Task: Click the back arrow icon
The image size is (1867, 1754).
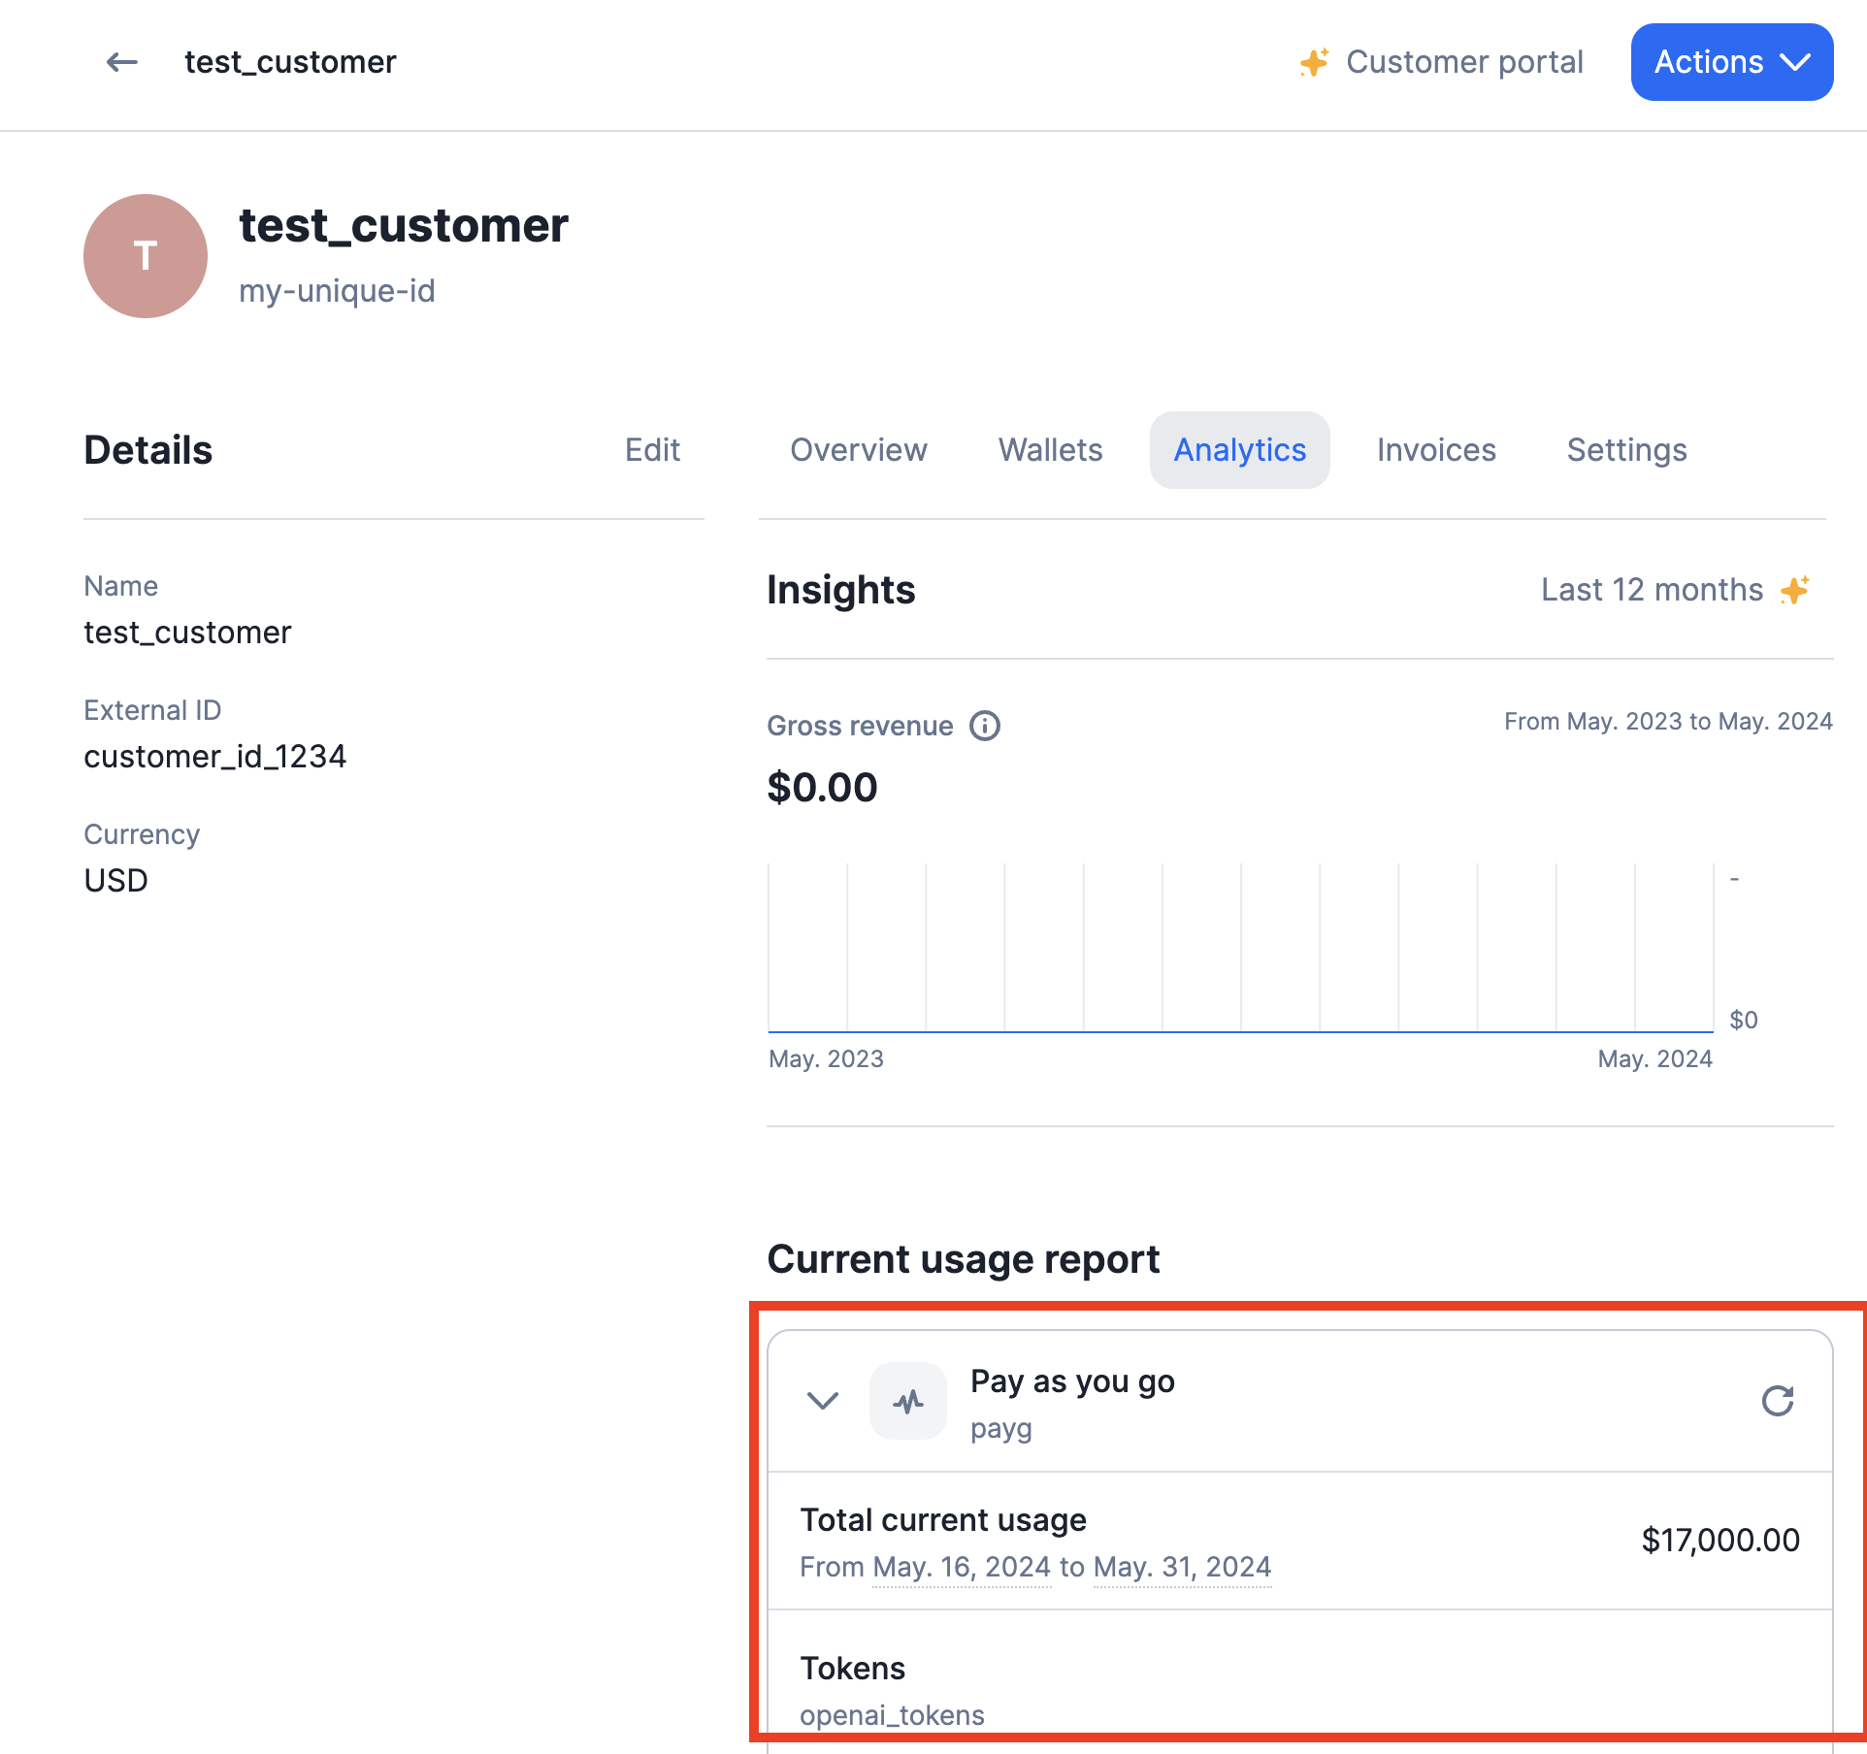Action: point(122,62)
